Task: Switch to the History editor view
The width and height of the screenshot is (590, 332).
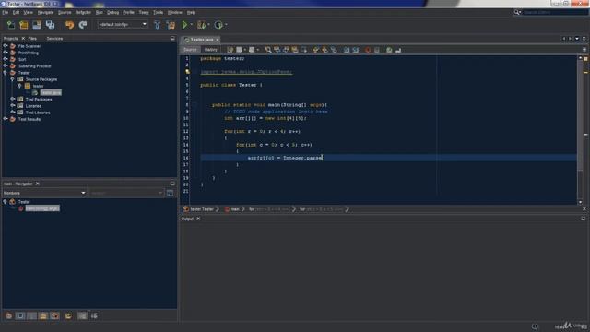Action: click(211, 50)
